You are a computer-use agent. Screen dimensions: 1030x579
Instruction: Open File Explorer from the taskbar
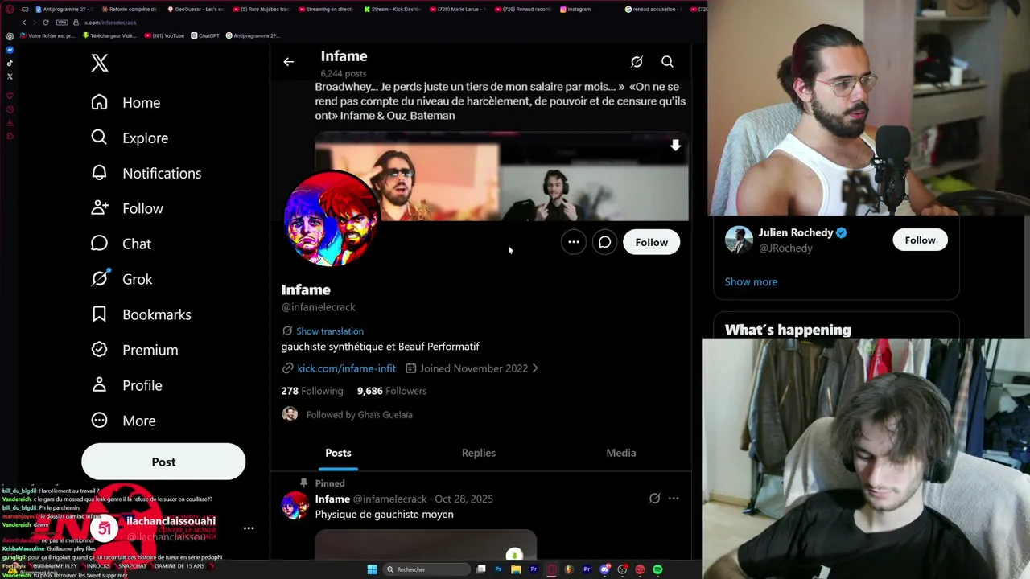pyautogui.click(x=516, y=569)
